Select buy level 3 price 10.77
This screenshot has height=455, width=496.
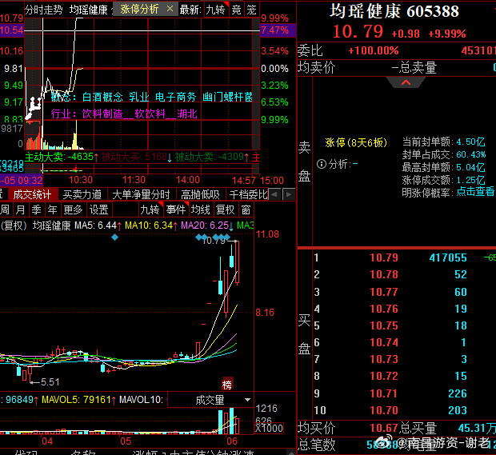[384, 292]
